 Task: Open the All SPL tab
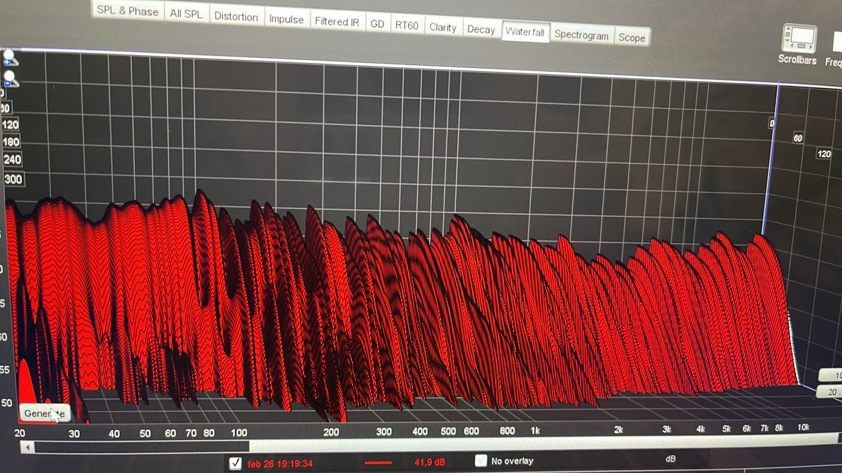(186, 14)
